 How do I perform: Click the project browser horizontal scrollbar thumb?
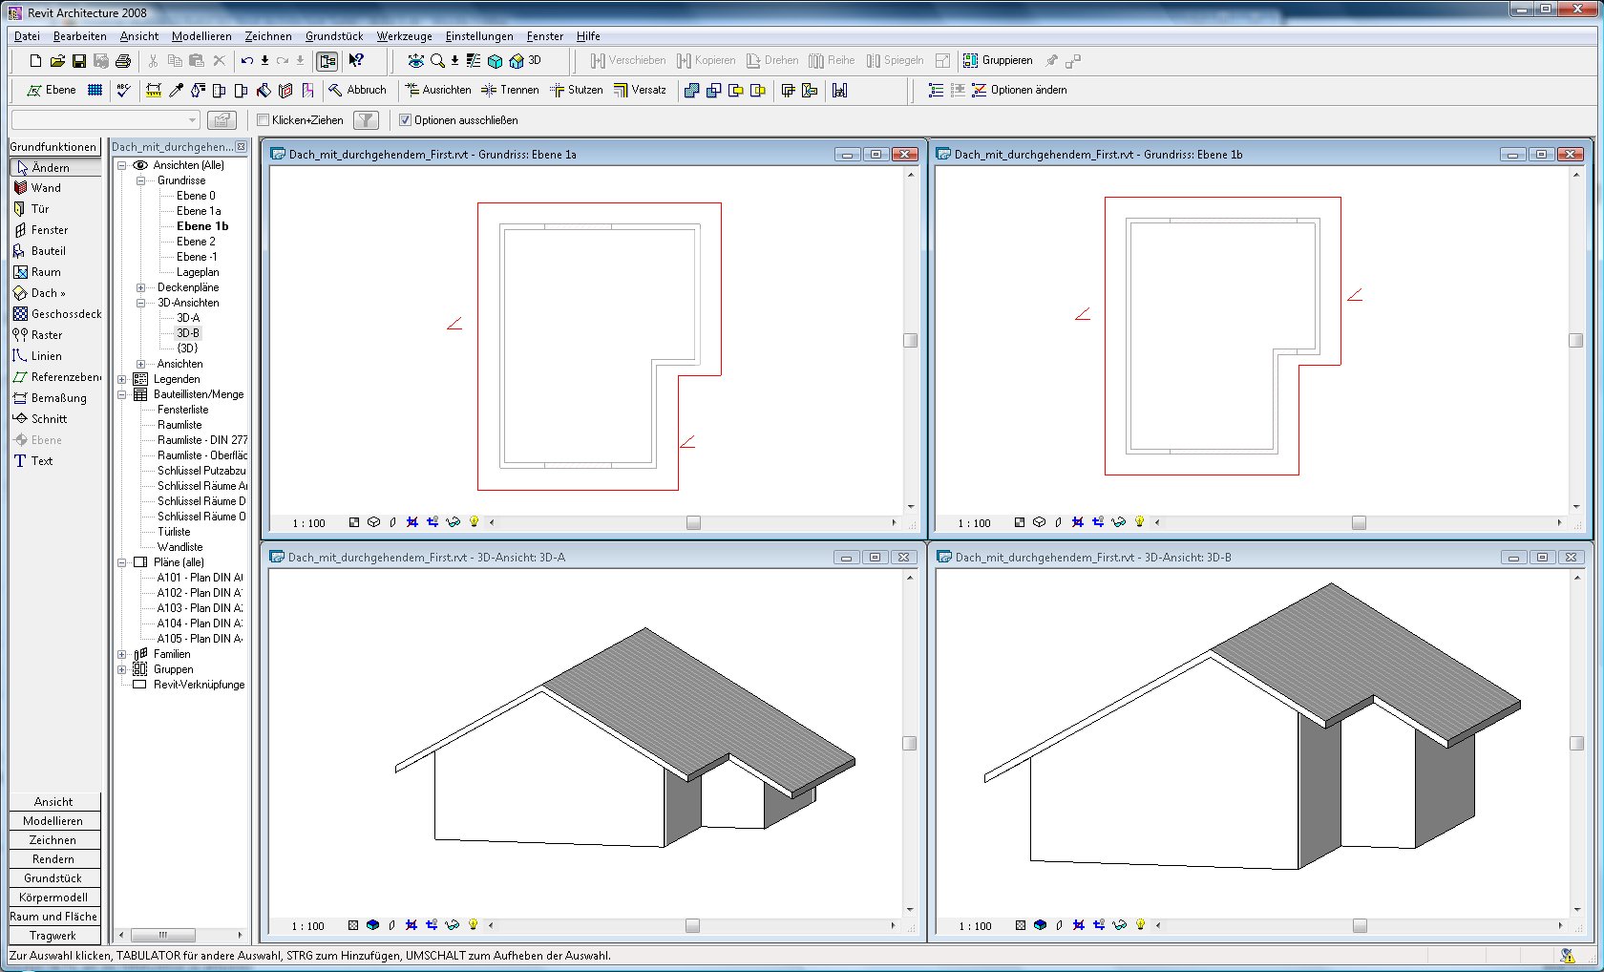point(163,936)
